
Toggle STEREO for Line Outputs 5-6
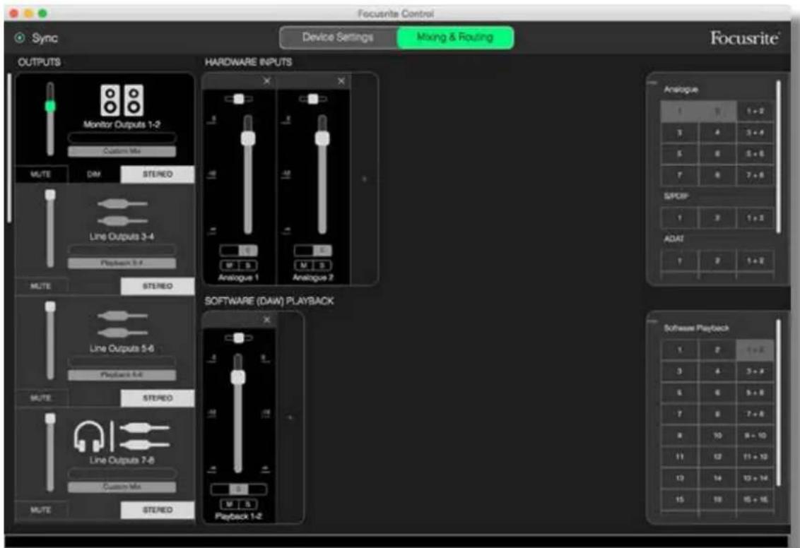[x=157, y=398]
